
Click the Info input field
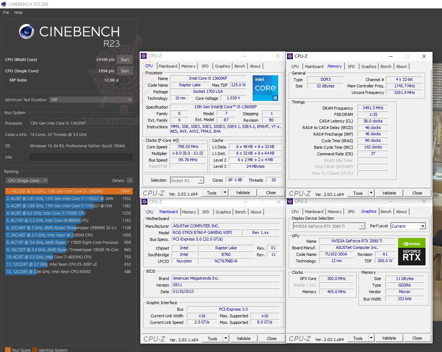pos(81,157)
